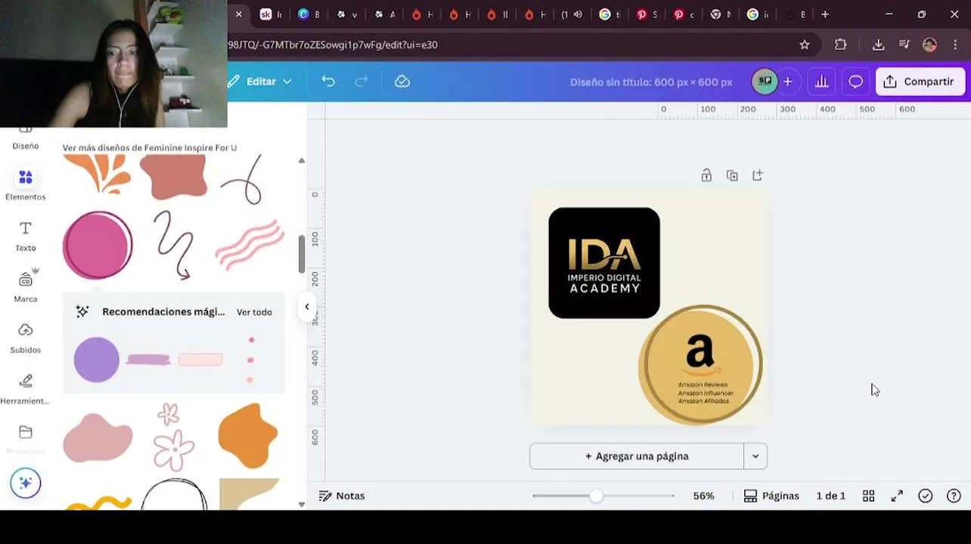Screen dimensions: 971x544
Task: Open the Texto sidebar panel
Action: click(x=25, y=236)
